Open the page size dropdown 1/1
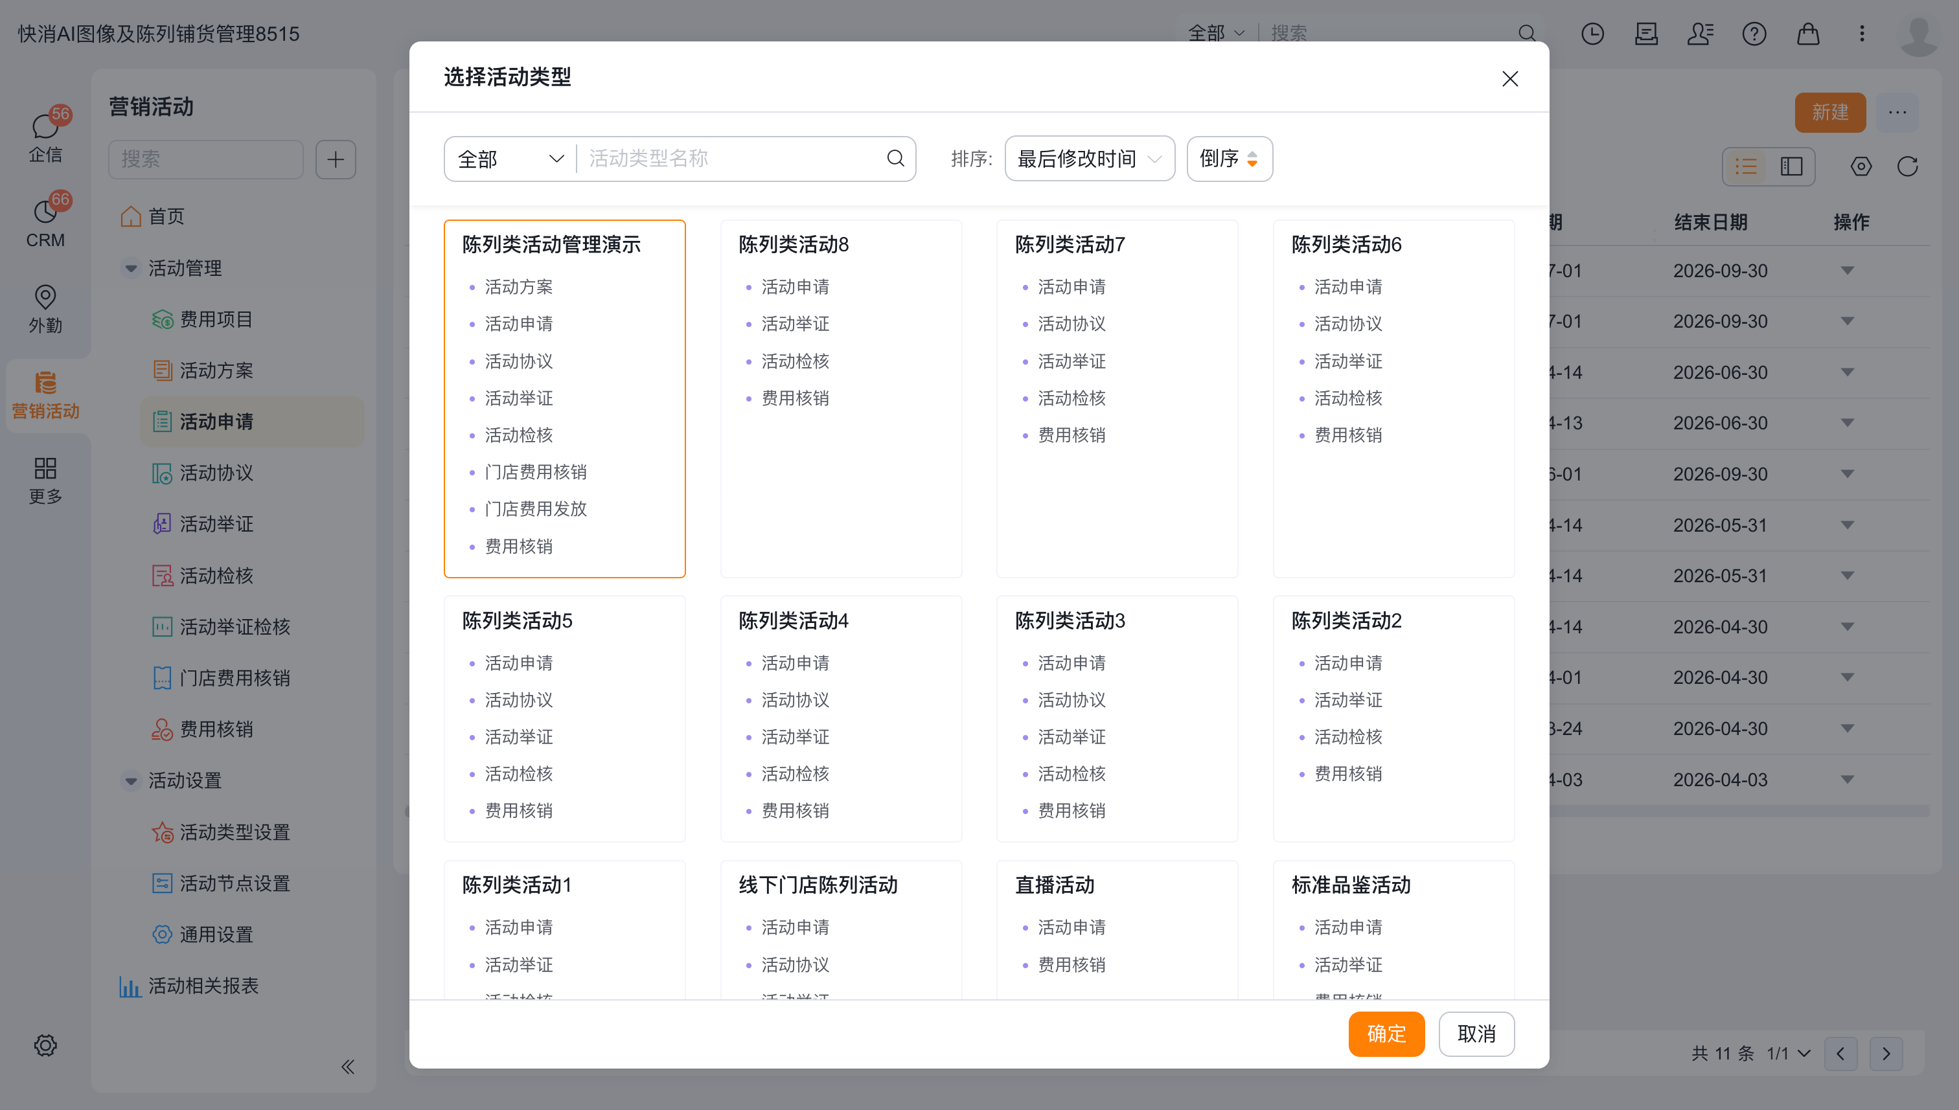This screenshot has width=1959, height=1110. click(x=1789, y=1054)
